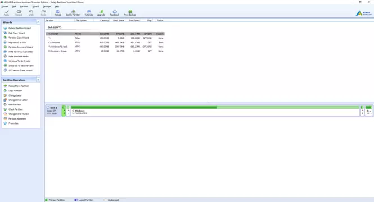Click the Reload toolbar icon

pyautogui.click(x=58, y=12)
